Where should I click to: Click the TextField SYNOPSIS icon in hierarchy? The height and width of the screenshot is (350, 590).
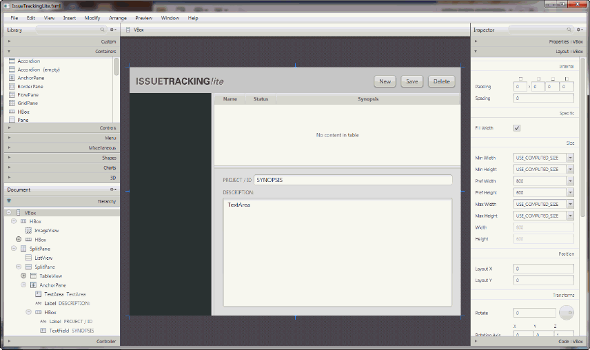(x=43, y=331)
